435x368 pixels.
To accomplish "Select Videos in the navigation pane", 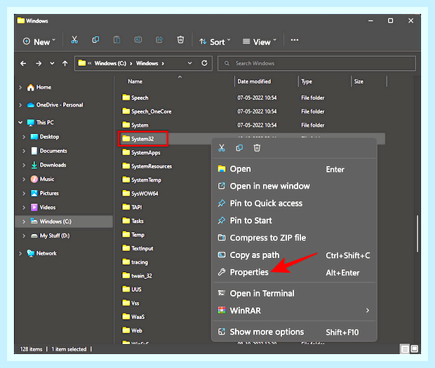I will coord(48,207).
